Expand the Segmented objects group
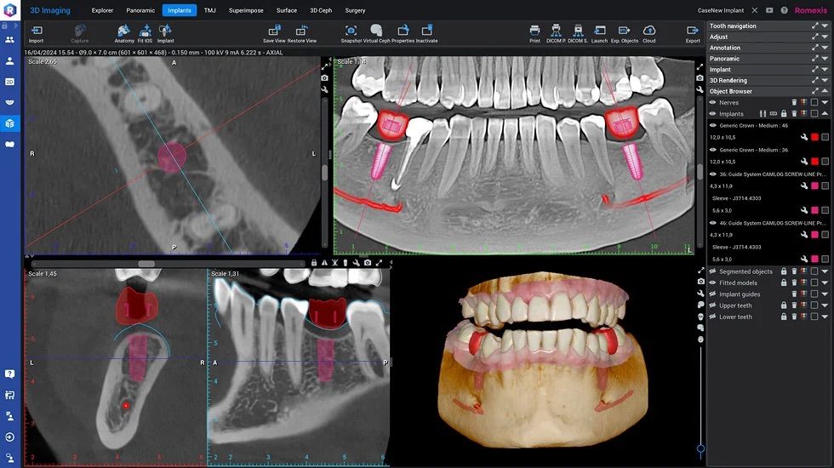This screenshot has height=468, width=834. [x=825, y=271]
